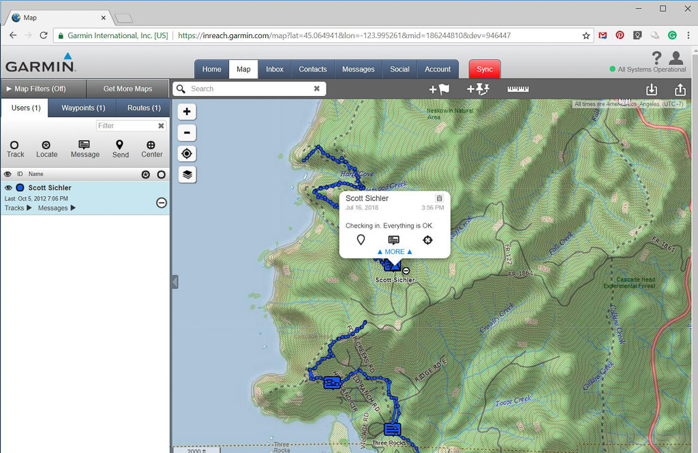Zoom in on the map
Image resolution: width=698 pixels, height=453 pixels.
point(187,111)
